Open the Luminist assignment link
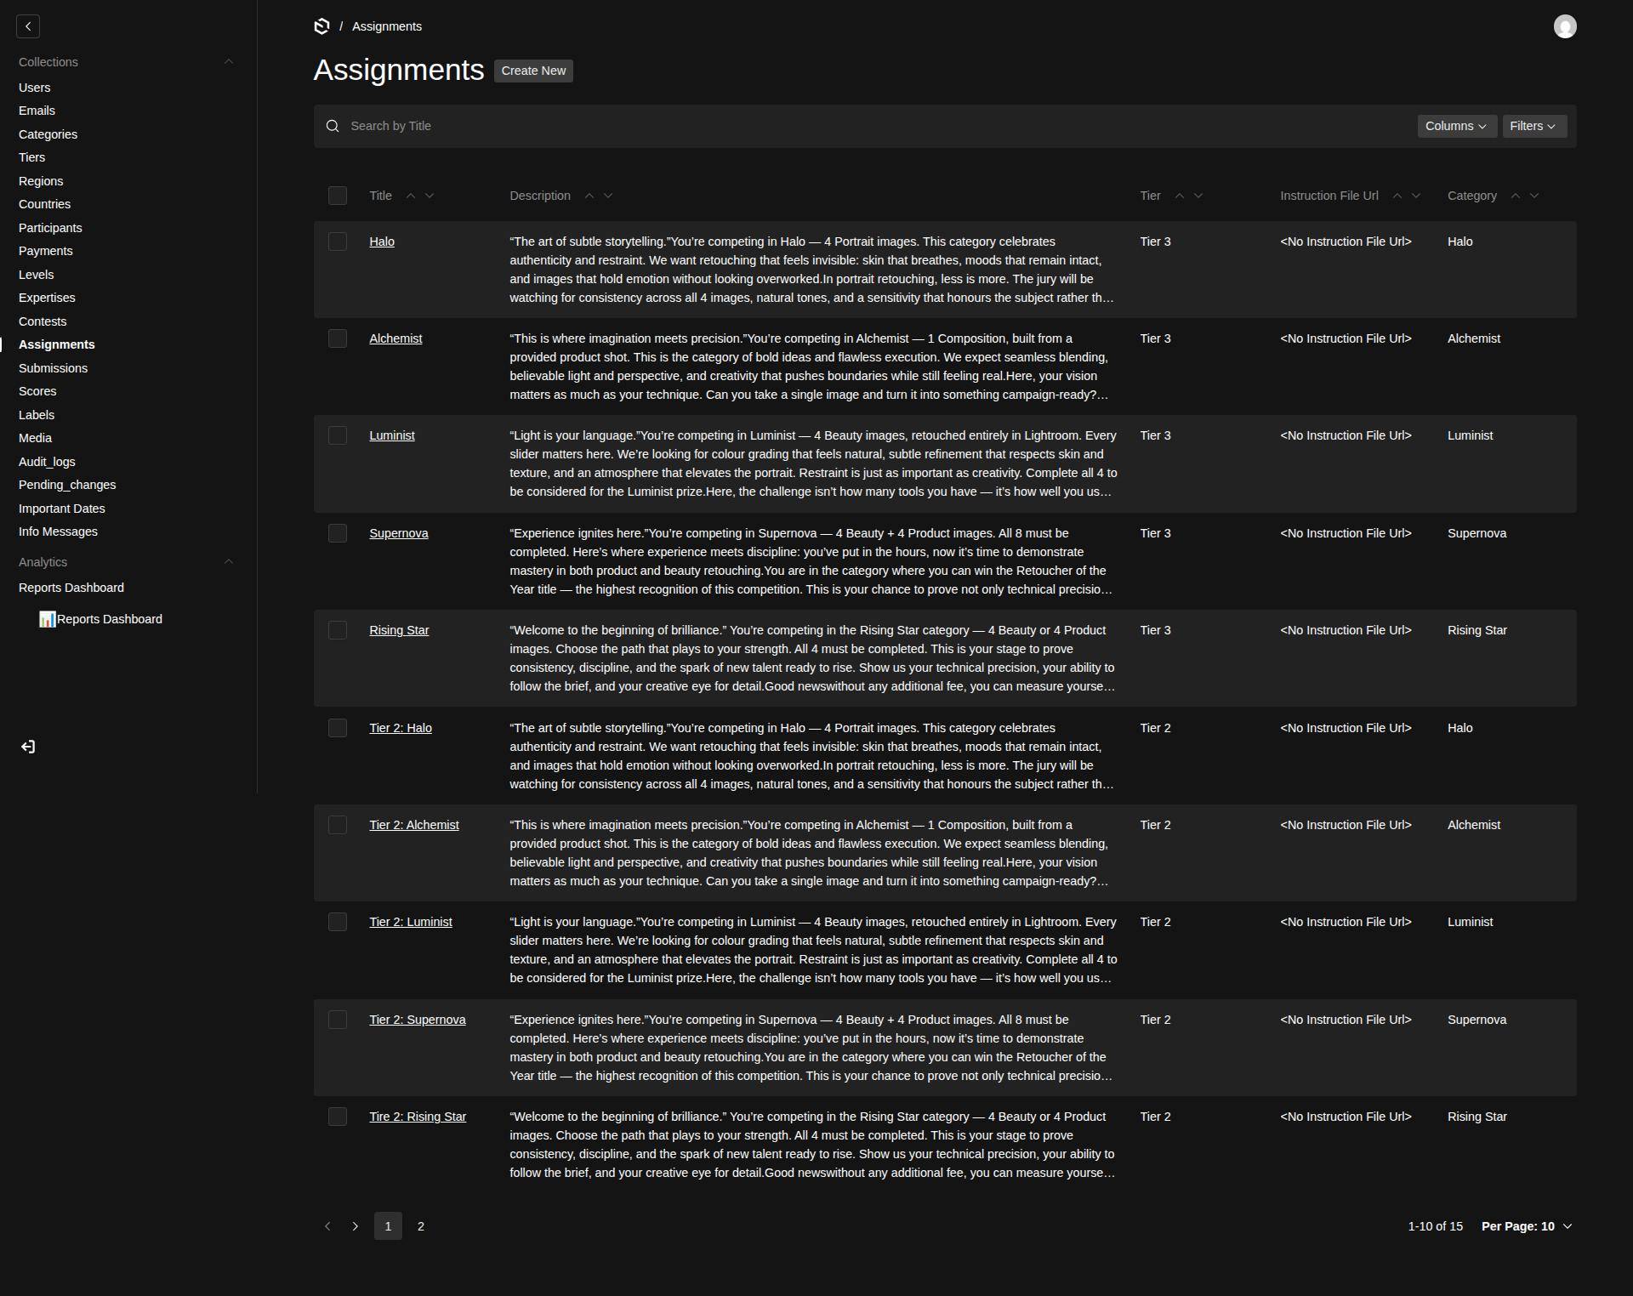 (391, 435)
